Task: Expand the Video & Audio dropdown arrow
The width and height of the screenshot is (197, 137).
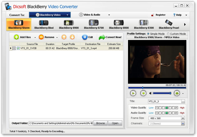Action: [109, 15]
